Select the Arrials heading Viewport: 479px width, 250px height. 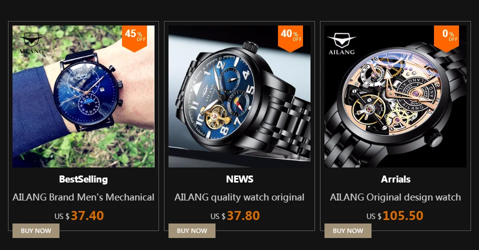395,179
